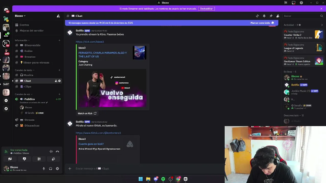Open the Vuelvo enseguida stream thumbnail
The height and width of the screenshot is (183, 326).
click(112, 88)
